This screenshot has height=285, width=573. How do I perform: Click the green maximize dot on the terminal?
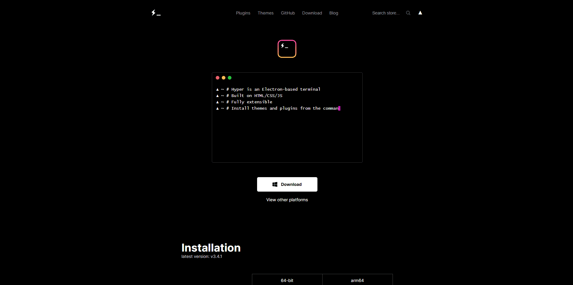[x=230, y=78]
